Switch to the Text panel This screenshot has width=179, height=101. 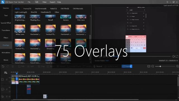pos(6,15)
